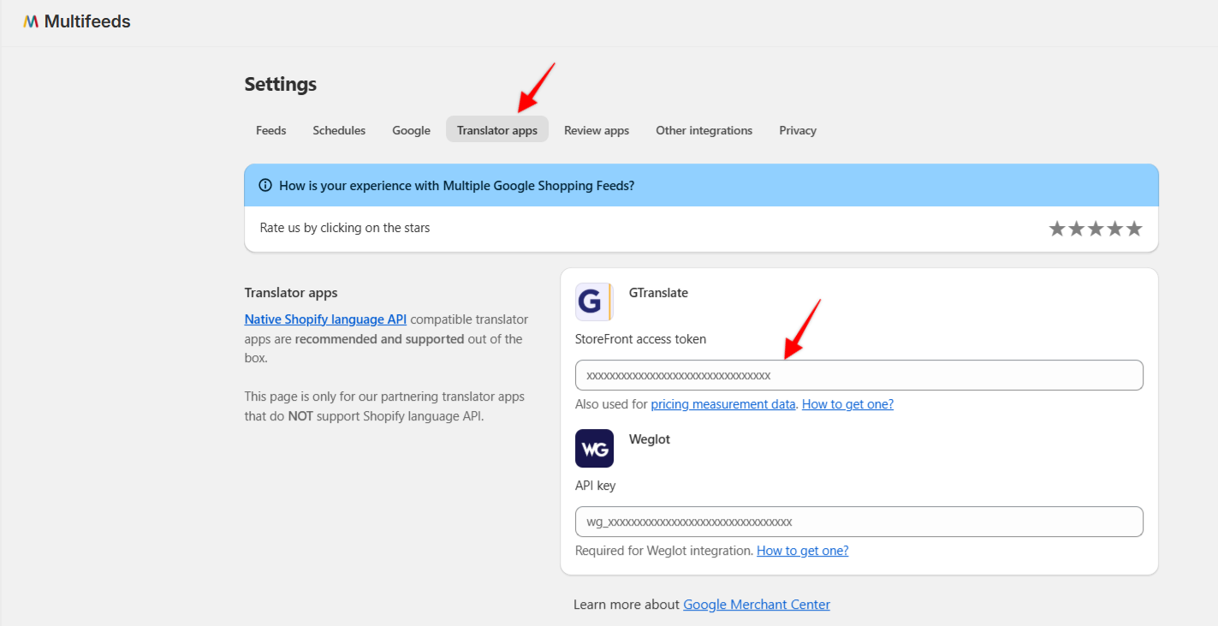The height and width of the screenshot is (626, 1218).
Task: Select the Translator apps tab
Action: (x=497, y=130)
